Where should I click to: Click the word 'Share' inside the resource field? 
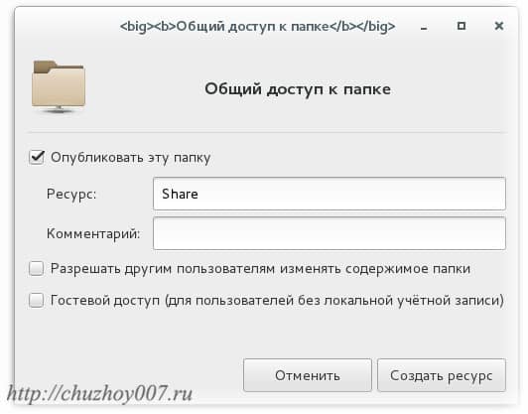click(x=180, y=194)
